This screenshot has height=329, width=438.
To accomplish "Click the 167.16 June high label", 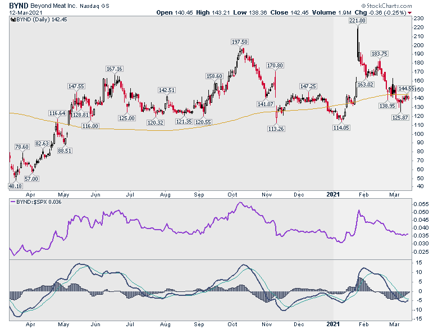I will 114,69.
